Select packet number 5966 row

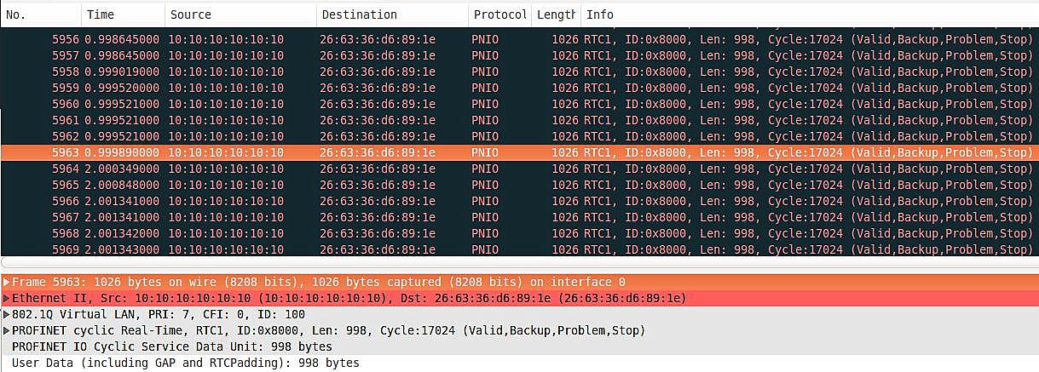341,201
